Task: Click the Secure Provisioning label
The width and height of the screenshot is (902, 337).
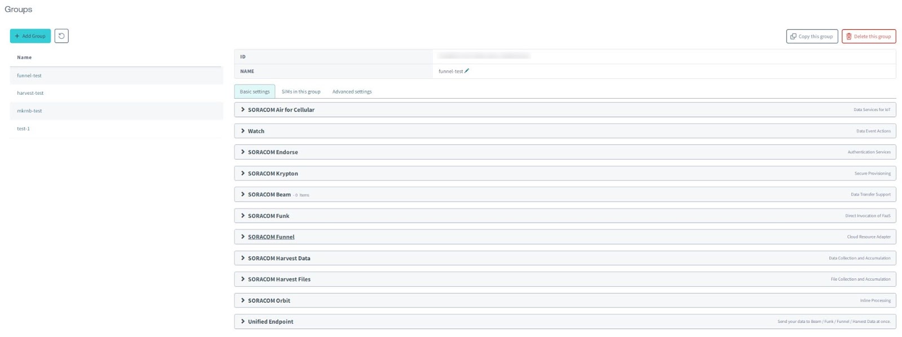Action: tap(873, 174)
